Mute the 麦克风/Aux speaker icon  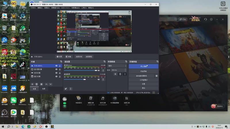99,71
